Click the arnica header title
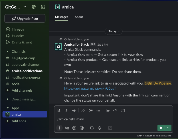This screenshot has height=139, width=178. [x=68, y=7]
